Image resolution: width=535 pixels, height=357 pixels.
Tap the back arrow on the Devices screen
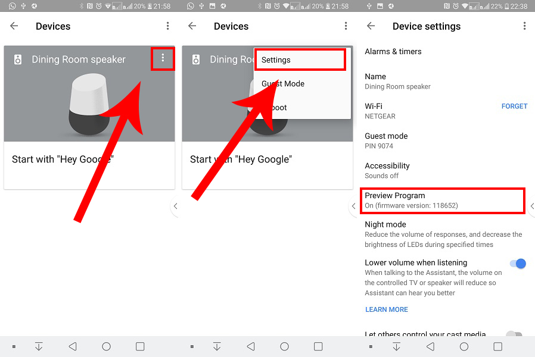click(x=14, y=26)
